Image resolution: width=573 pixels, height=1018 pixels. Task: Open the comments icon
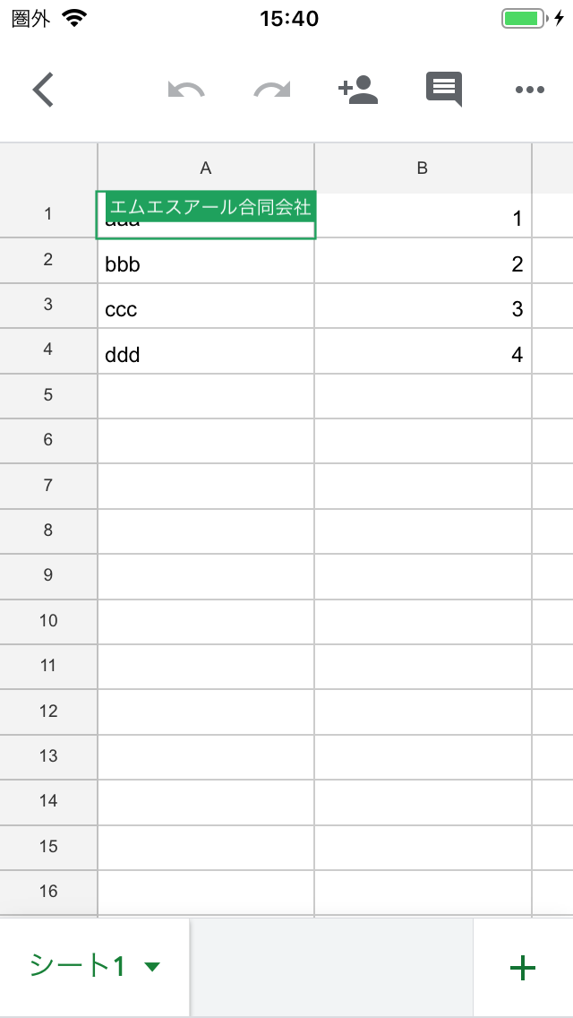click(444, 90)
